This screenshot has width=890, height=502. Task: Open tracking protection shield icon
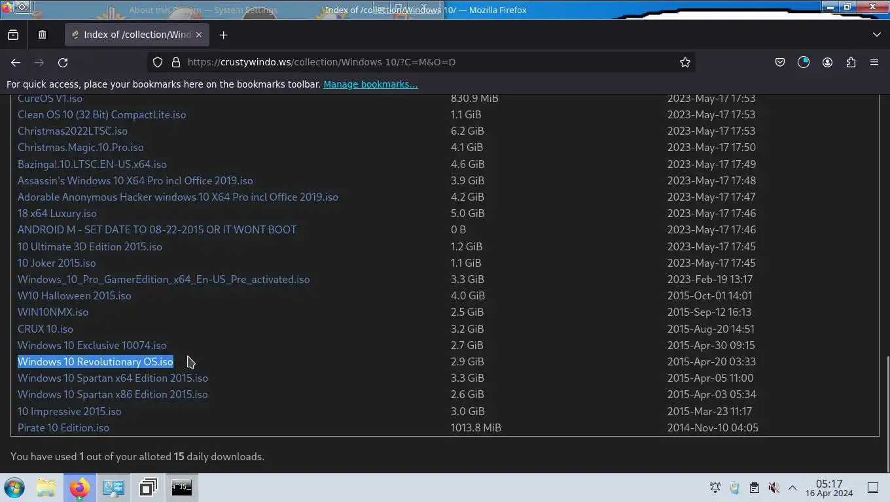click(158, 62)
